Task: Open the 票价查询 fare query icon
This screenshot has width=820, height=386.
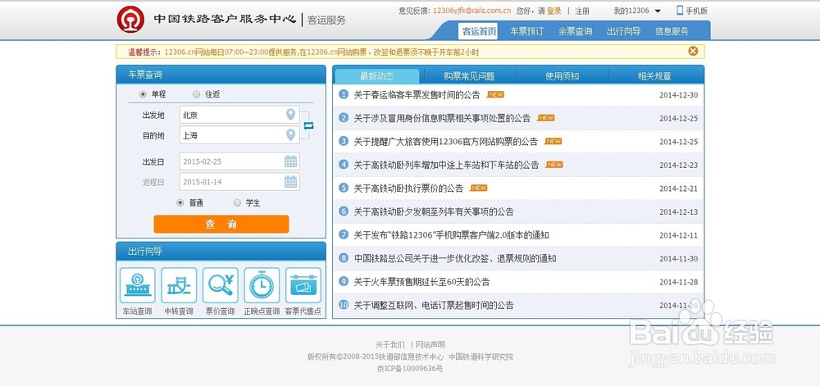Action: (x=220, y=285)
